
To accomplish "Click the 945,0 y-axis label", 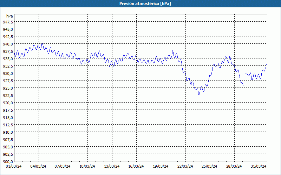I will (x=8, y=29).
